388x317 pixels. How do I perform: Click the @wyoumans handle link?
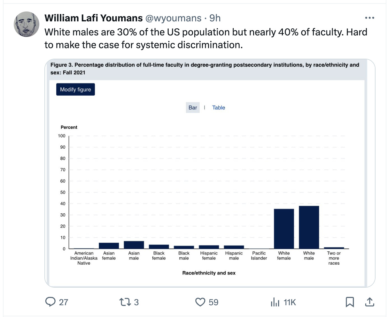173,18
